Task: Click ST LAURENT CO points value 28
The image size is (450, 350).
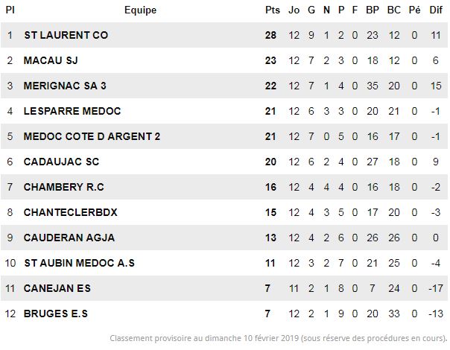Action: coord(270,35)
